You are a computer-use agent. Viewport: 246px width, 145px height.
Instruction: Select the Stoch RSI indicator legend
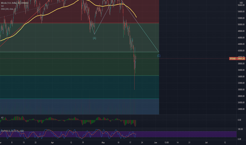coord(12,131)
